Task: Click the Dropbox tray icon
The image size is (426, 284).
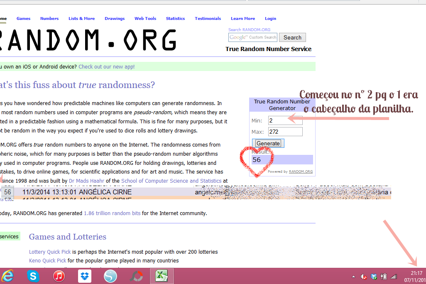Action: [x=374, y=277]
